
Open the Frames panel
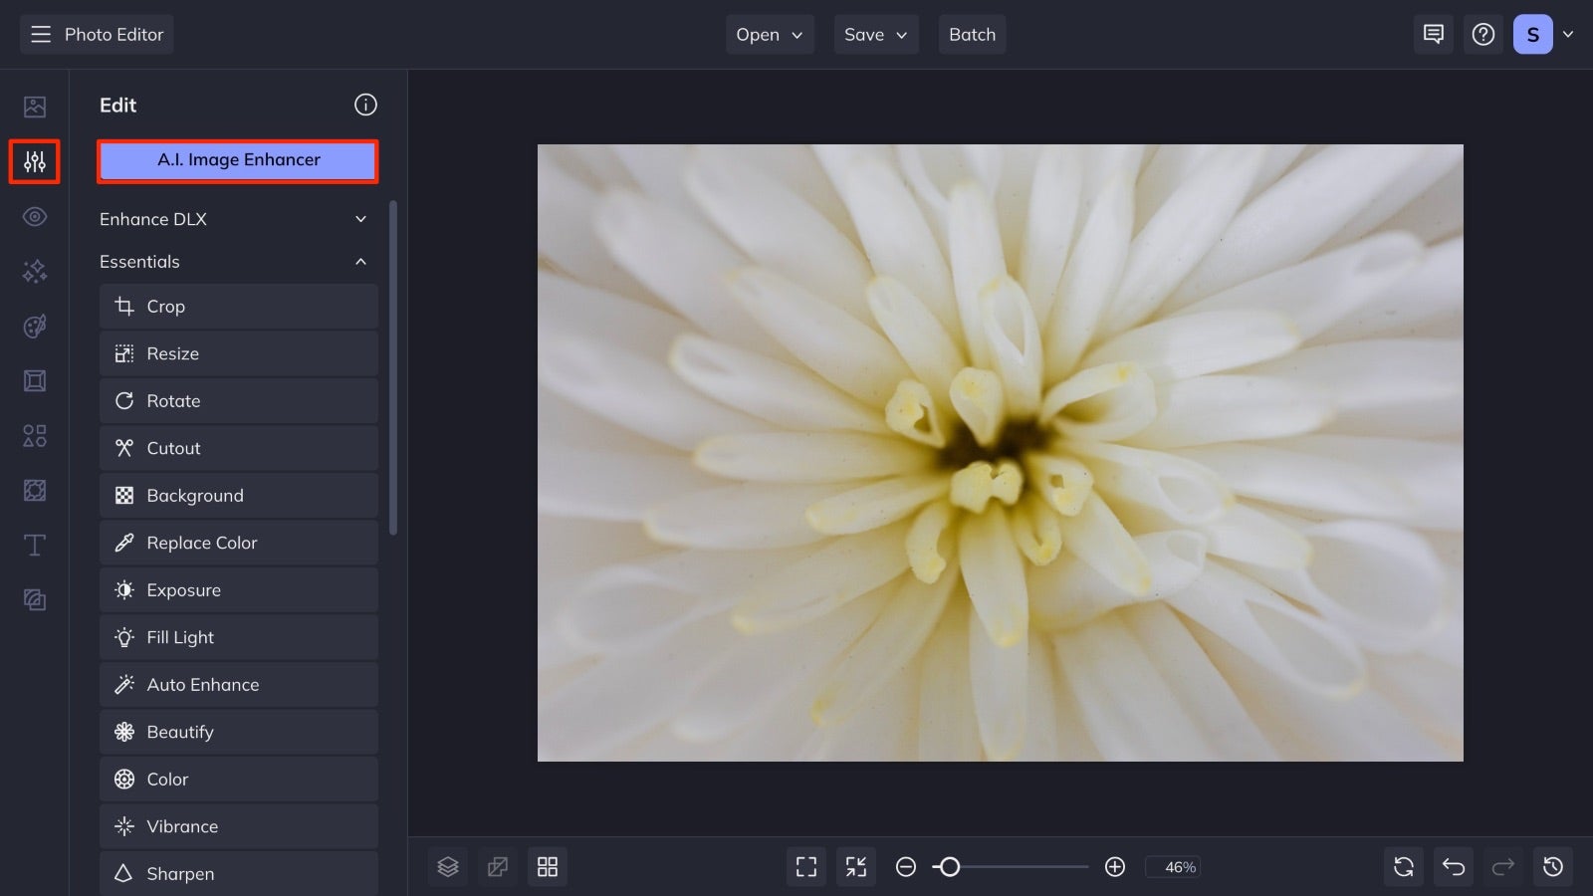(34, 380)
